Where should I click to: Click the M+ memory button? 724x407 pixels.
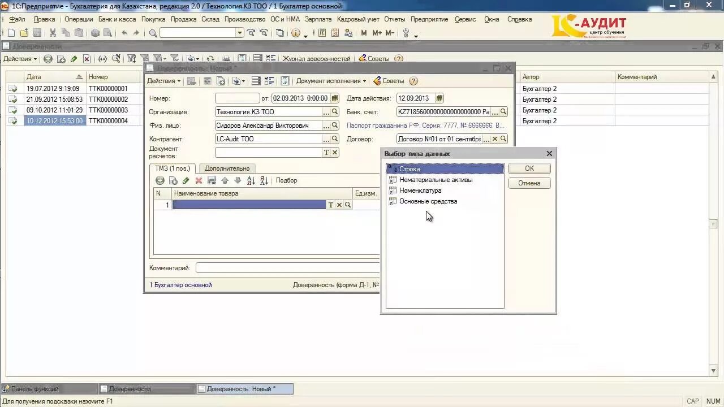tap(377, 33)
